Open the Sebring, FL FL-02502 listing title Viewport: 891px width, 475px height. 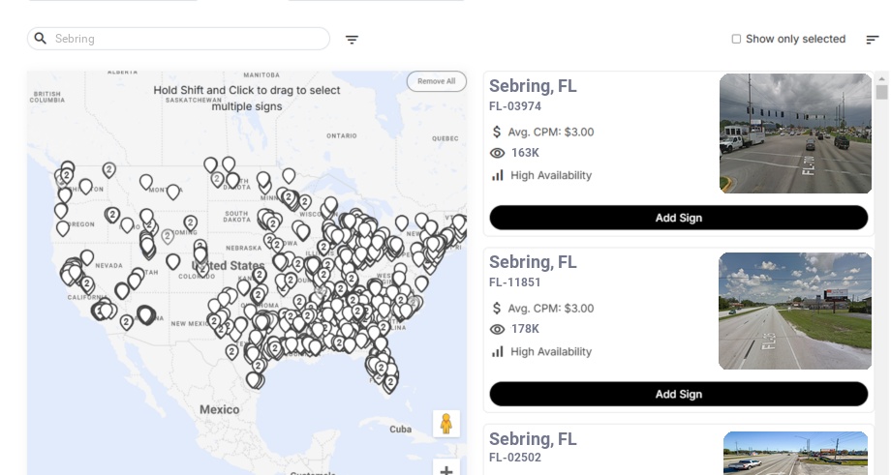[533, 439]
